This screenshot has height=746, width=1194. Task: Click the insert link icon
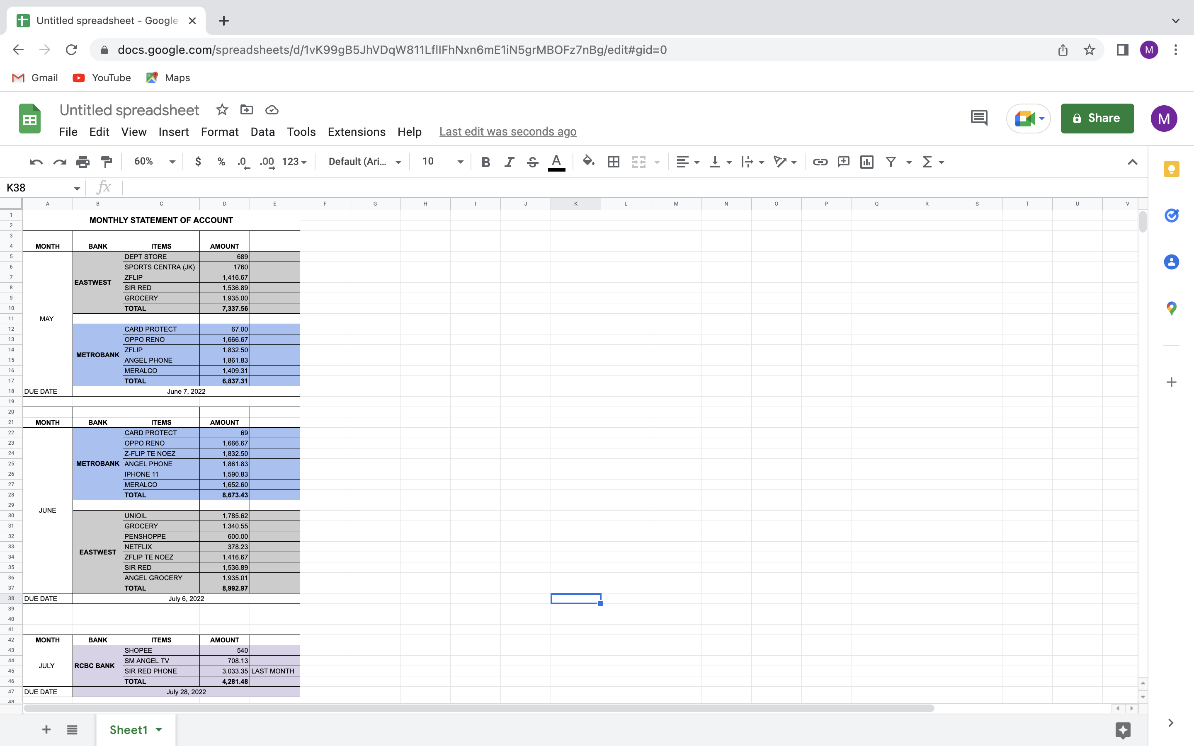click(x=820, y=162)
